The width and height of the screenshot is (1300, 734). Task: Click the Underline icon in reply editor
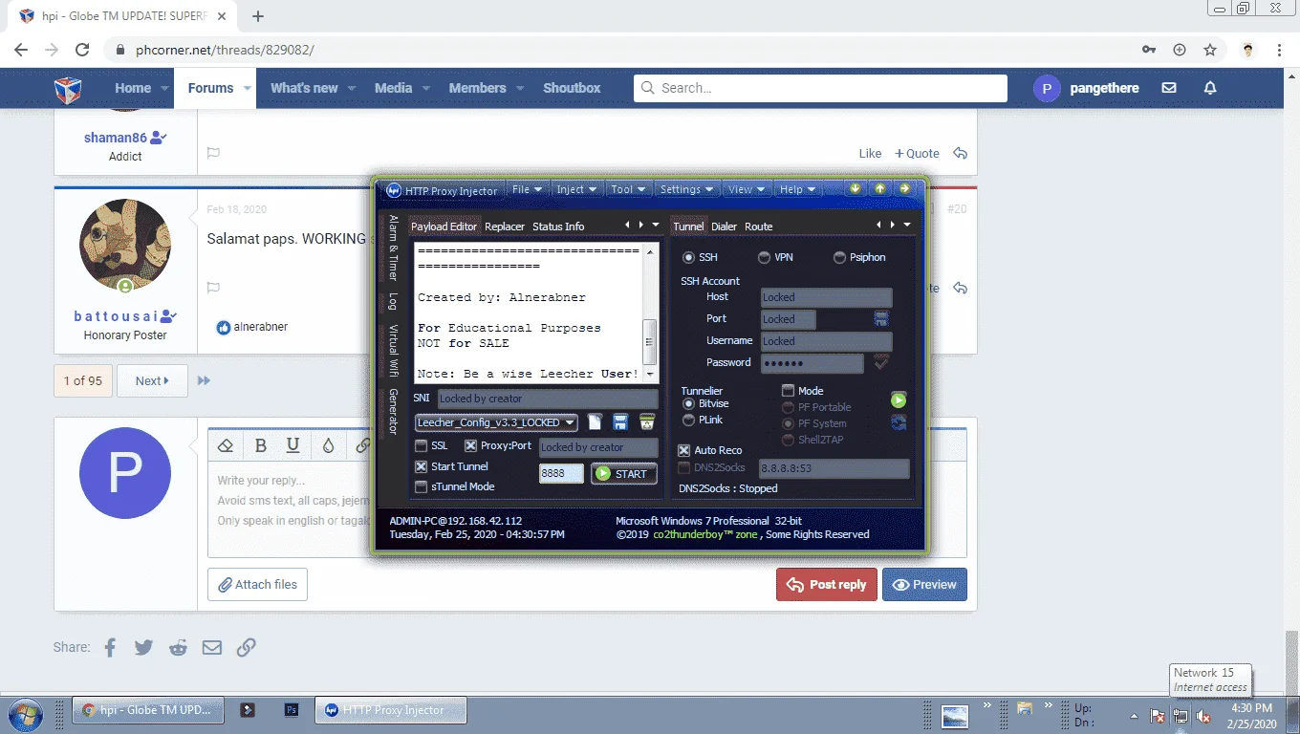click(293, 445)
